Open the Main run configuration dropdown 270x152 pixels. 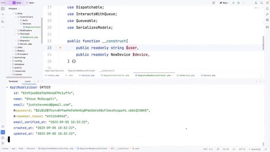(224, 3)
